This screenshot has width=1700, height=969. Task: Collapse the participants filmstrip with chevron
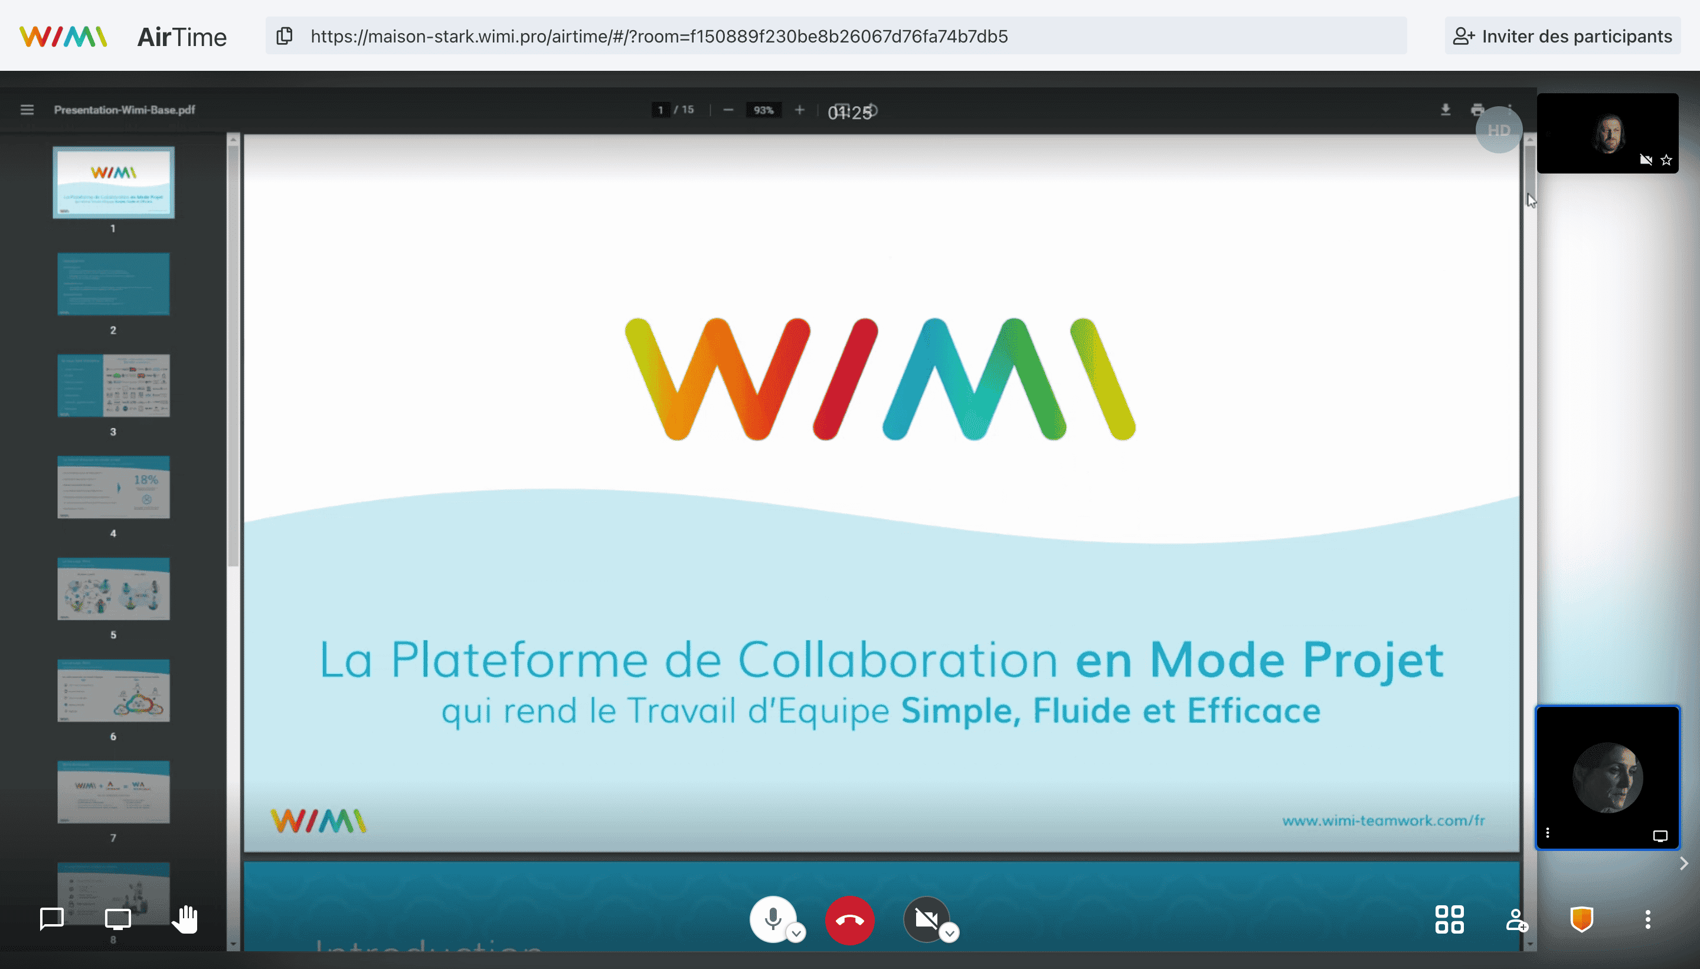1683,863
